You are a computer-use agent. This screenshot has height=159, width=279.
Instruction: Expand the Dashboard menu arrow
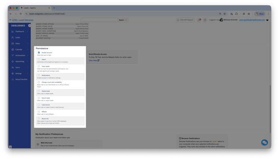click(x=27, y=32)
